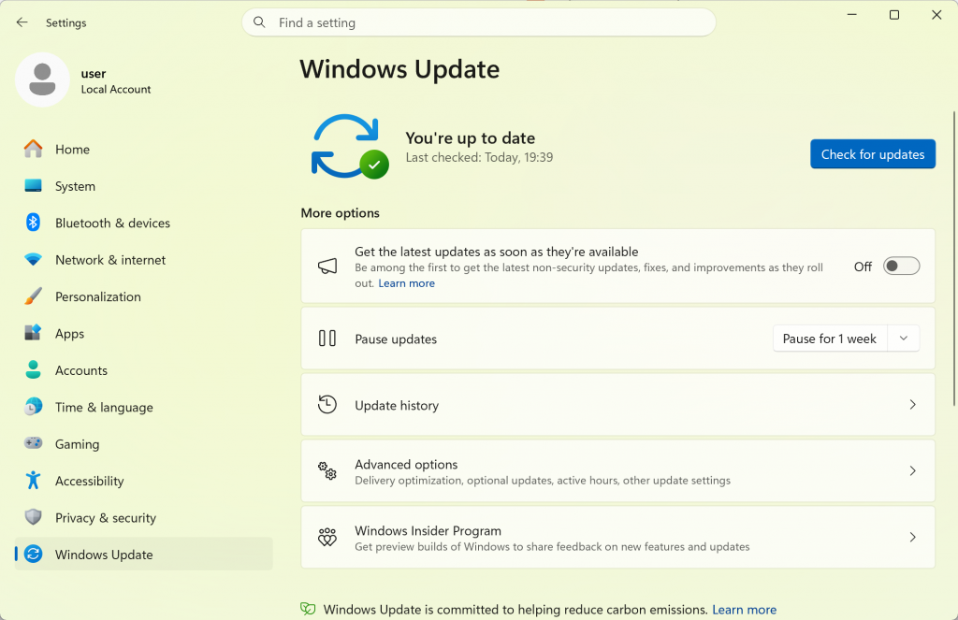Click the large update status sync icon
Image resolution: width=958 pixels, height=620 pixels.
click(350, 147)
